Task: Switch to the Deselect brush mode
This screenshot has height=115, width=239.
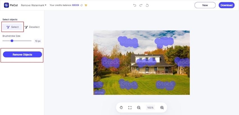Action: click(32, 27)
